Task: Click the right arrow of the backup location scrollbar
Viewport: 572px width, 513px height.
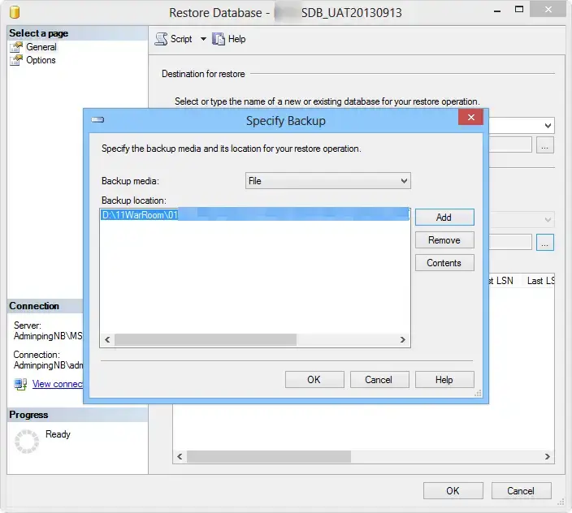Action: click(x=403, y=339)
